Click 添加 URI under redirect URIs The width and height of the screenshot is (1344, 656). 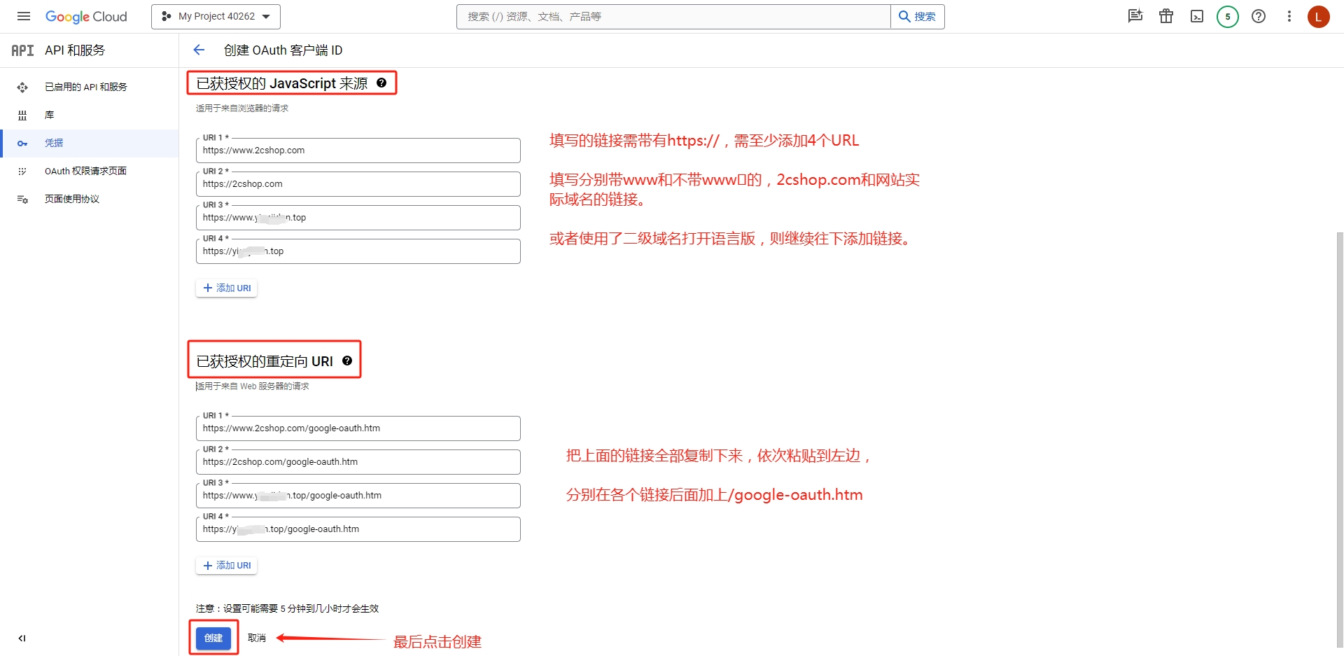(x=227, y=565)
